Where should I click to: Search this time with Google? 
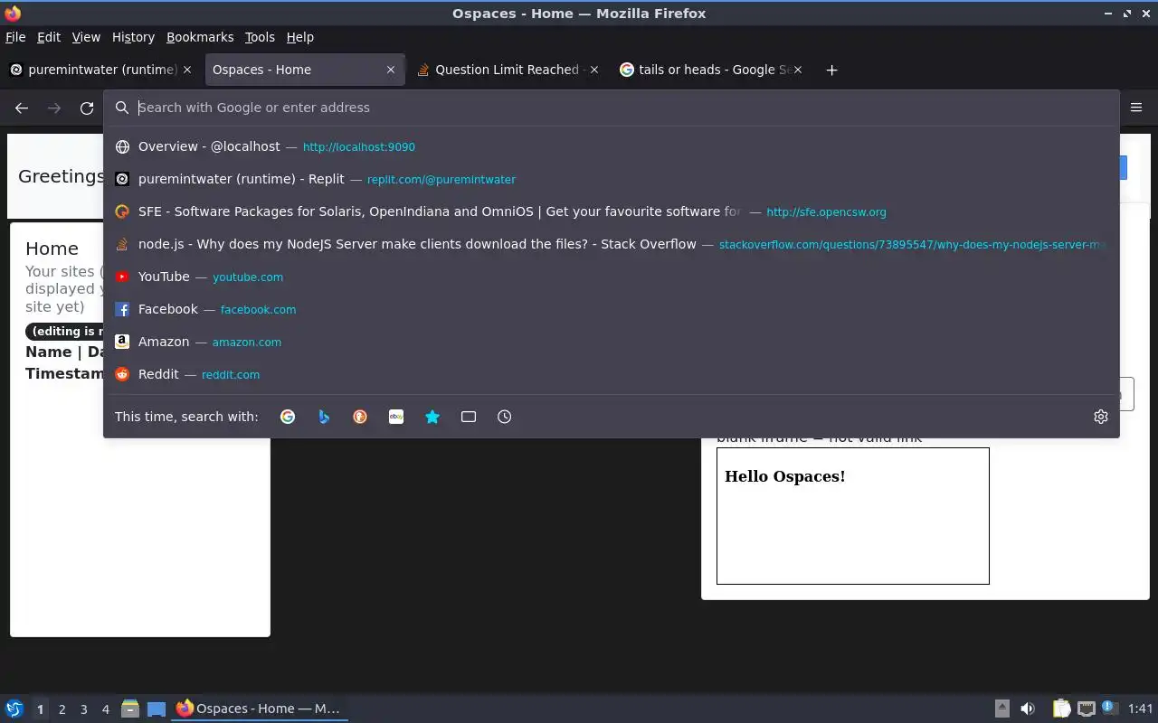(x=288, y=417)
